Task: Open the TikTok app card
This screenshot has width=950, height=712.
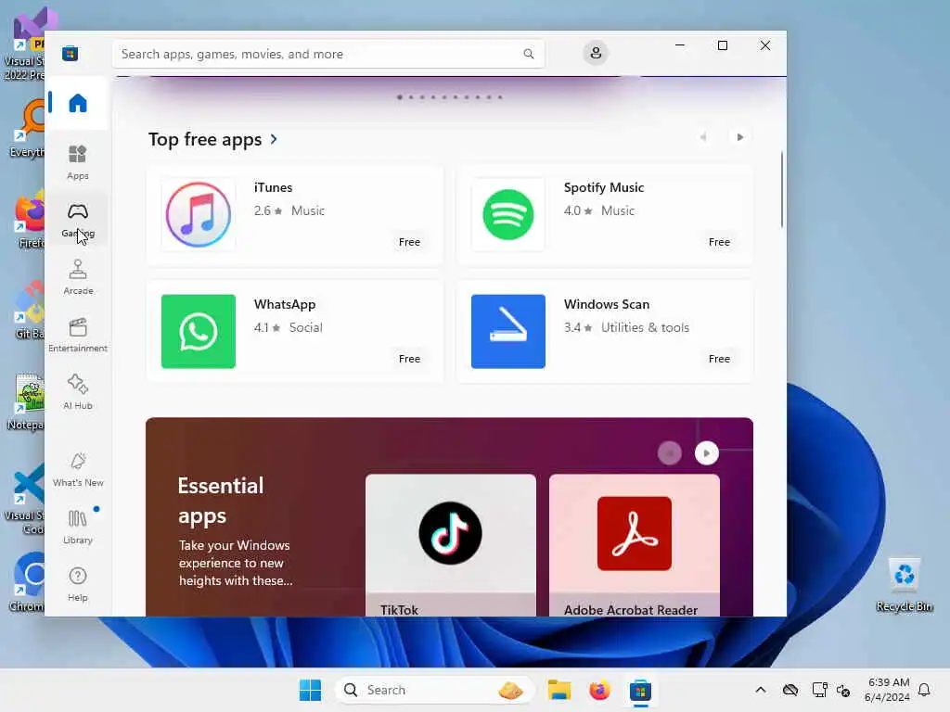Action: pos(450,545)
